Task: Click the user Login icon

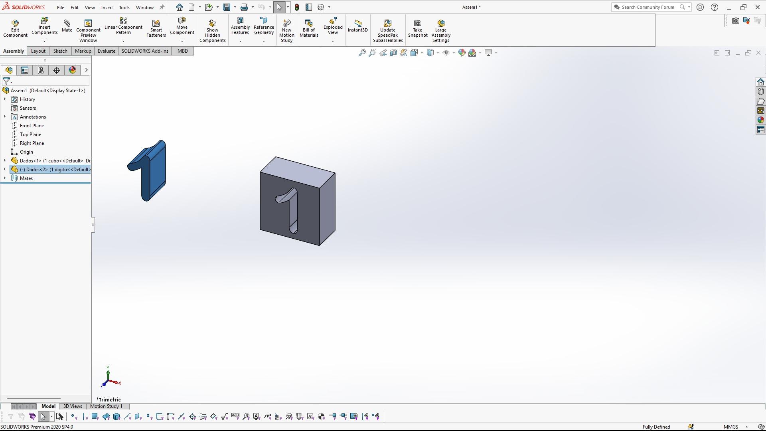Action: (x=700, y=7)
